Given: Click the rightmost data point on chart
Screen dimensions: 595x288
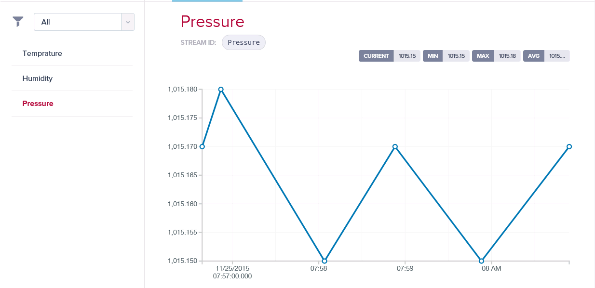Looking at the screenshot, I should coord(569,146).
